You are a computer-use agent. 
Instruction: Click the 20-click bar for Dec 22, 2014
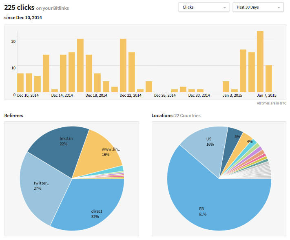(123, 65)
